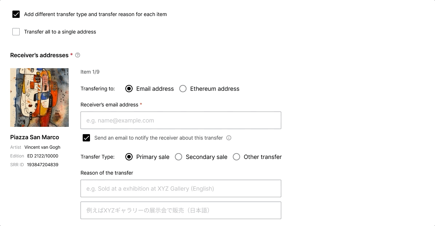Open help icon next to Receiver's addresses

(78, 55)
